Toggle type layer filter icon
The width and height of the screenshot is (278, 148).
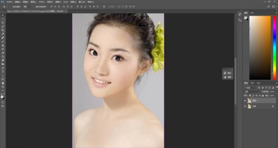coord(266,88)
